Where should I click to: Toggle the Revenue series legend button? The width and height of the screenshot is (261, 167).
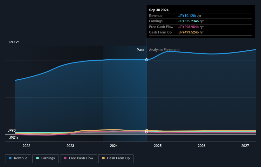pos(18,158)
